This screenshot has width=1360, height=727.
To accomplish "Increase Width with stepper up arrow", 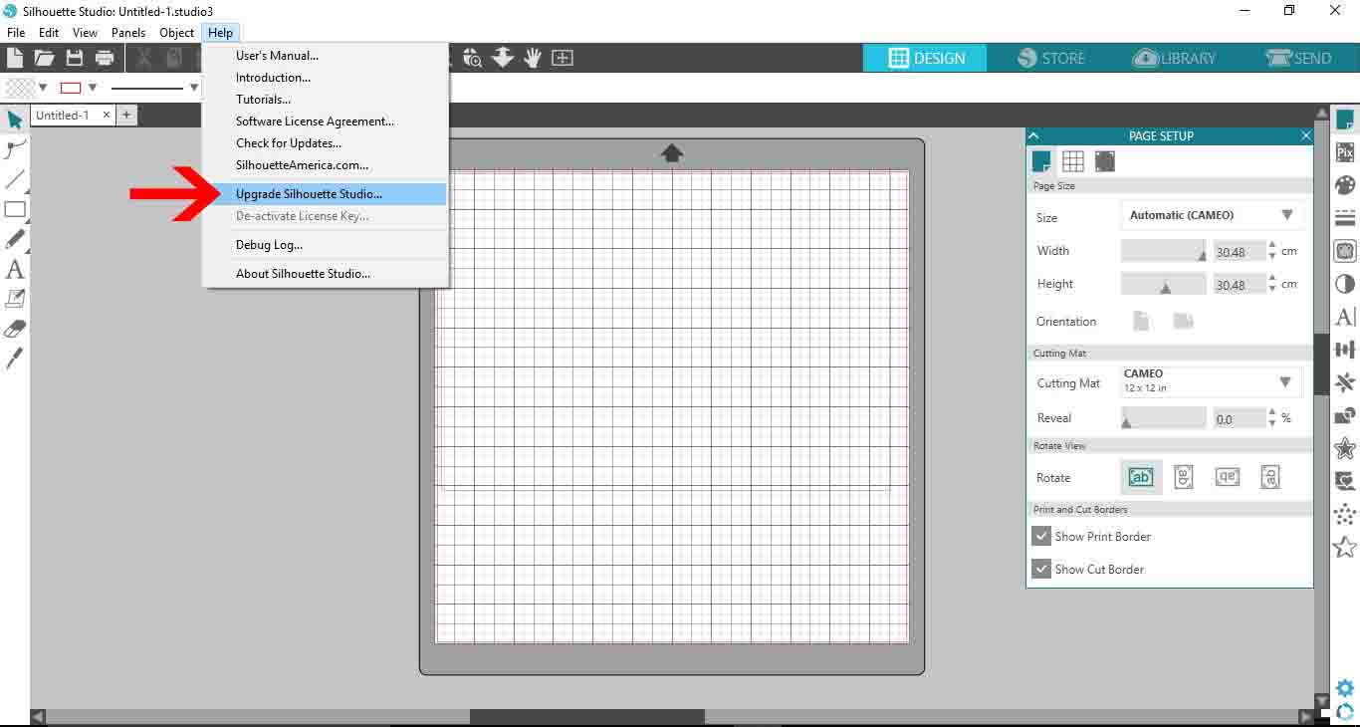I will (x=1272, y=245).
